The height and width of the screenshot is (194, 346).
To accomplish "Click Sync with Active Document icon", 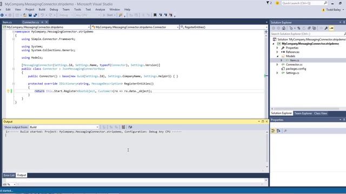I will (x=299, y=28).
